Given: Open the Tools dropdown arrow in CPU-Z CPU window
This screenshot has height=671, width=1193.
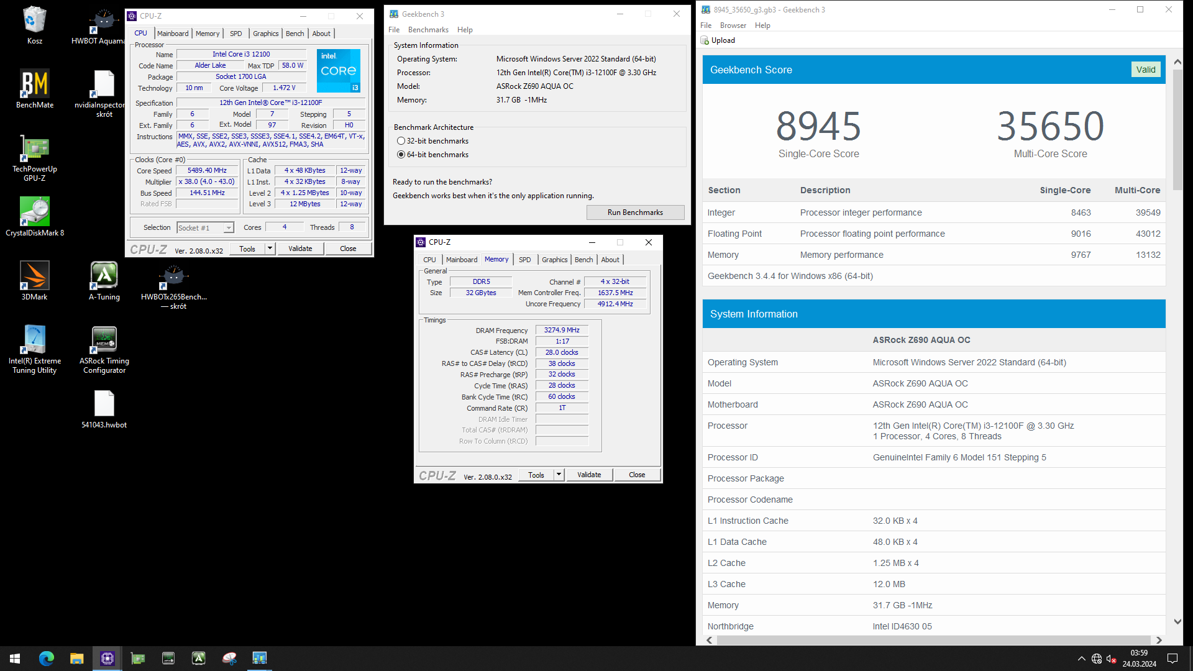Looking at the screenshot, I should point(270,249).
